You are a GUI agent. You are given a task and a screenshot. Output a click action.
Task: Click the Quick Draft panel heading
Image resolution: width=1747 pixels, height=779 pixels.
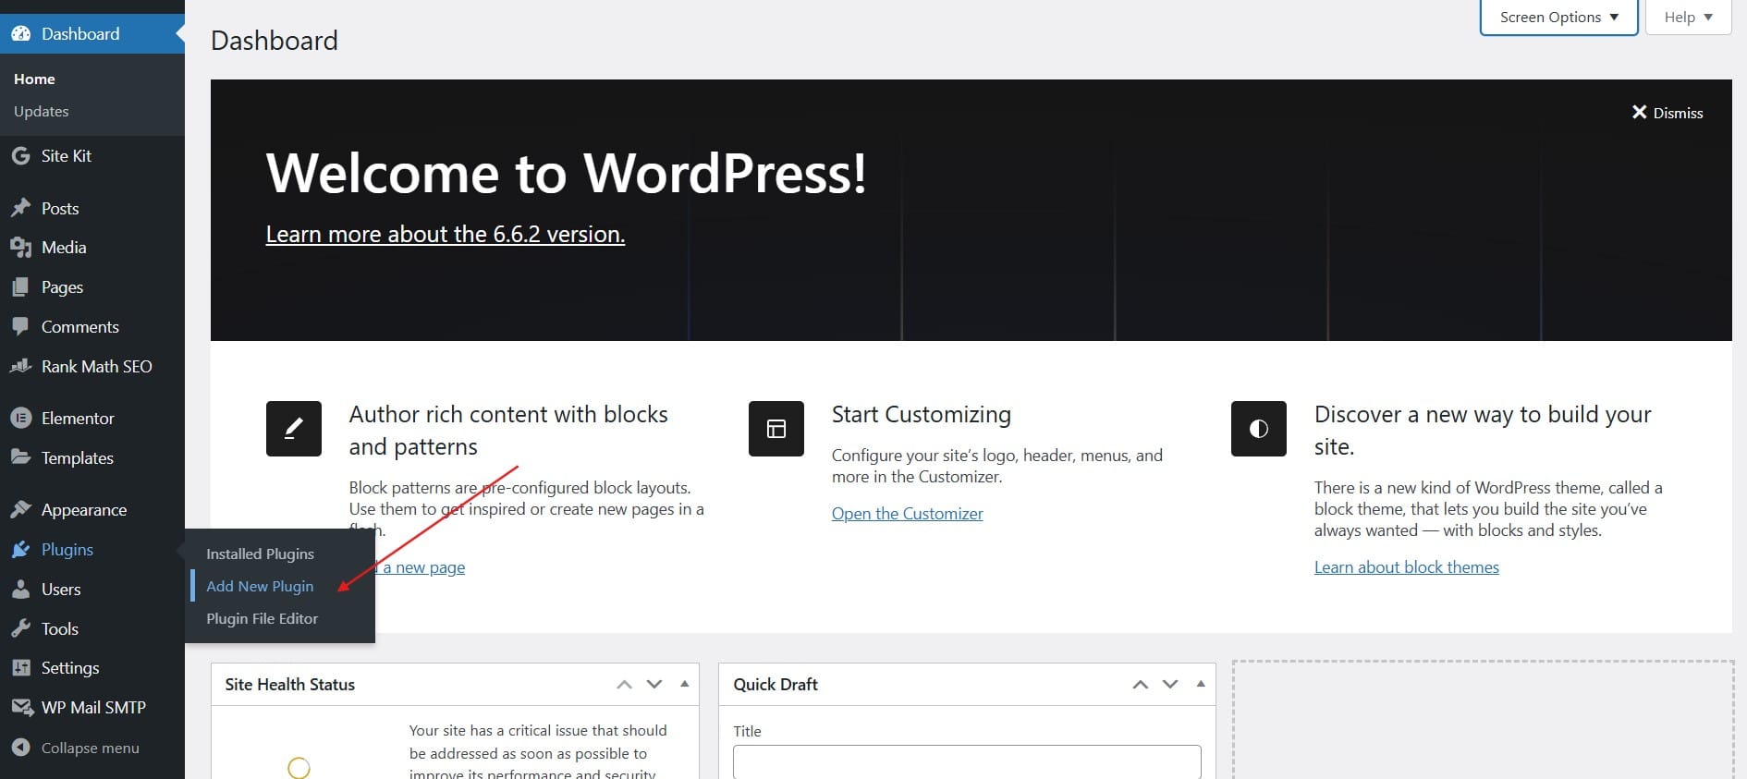pyautogui.click(x=776, y=685)
